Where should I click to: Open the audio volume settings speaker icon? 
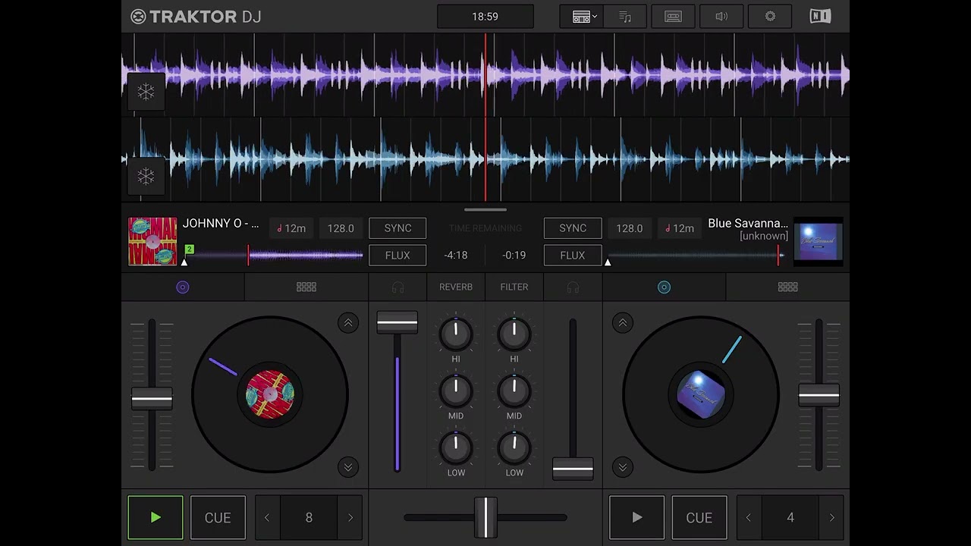point(721,17)
